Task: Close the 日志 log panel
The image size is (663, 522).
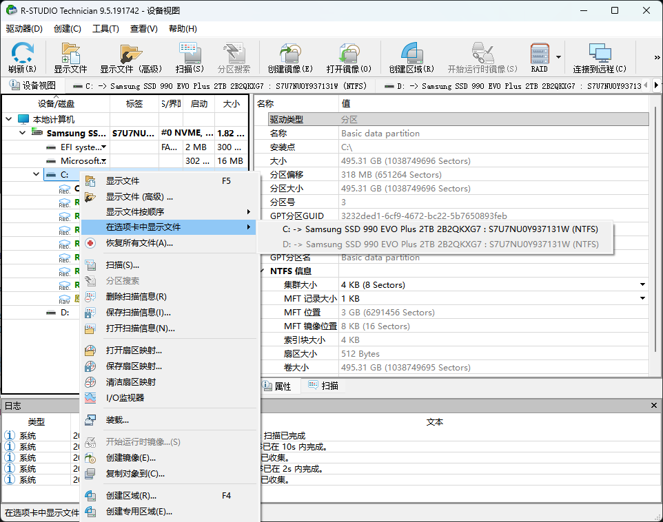Action: coord(653,405)
